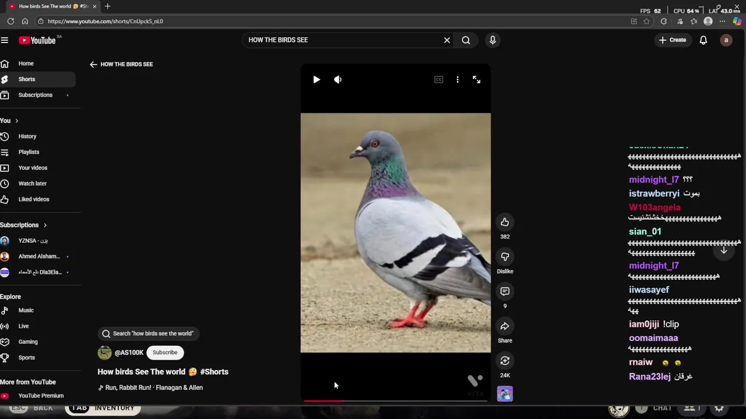The width and height of the screenshot is (746, 419).
Task: Open the @AS100K channel
Action: click(x=129, y=353)
